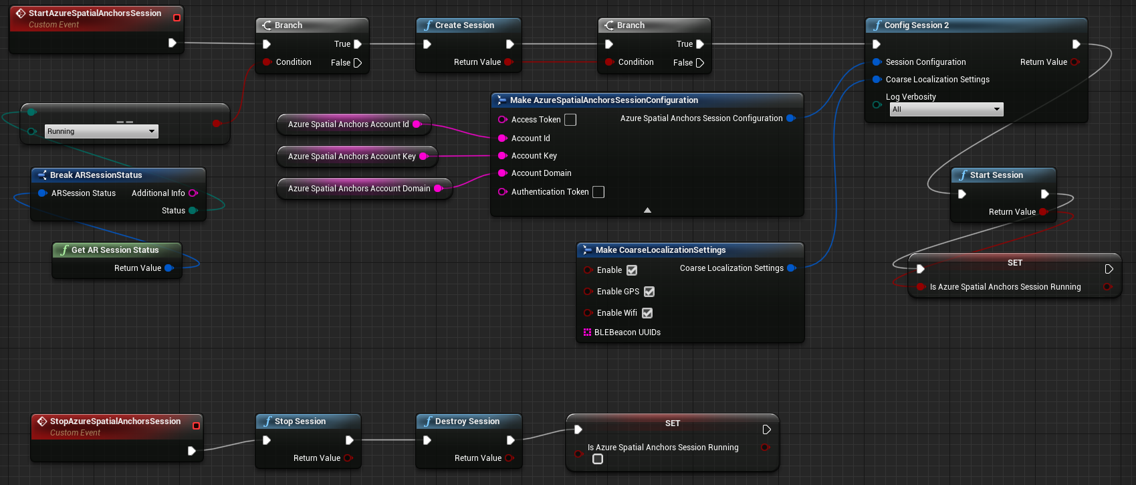Viewport: 1136px width, 485px height.
Task: Click BLEBeacon UUIDs array pin
Action: (x=587, y=332)
